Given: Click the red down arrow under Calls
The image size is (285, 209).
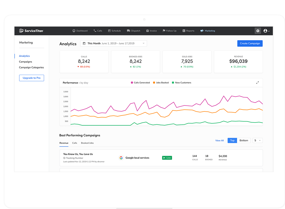Looking at the screenshot, I should (x=78, y=67).
